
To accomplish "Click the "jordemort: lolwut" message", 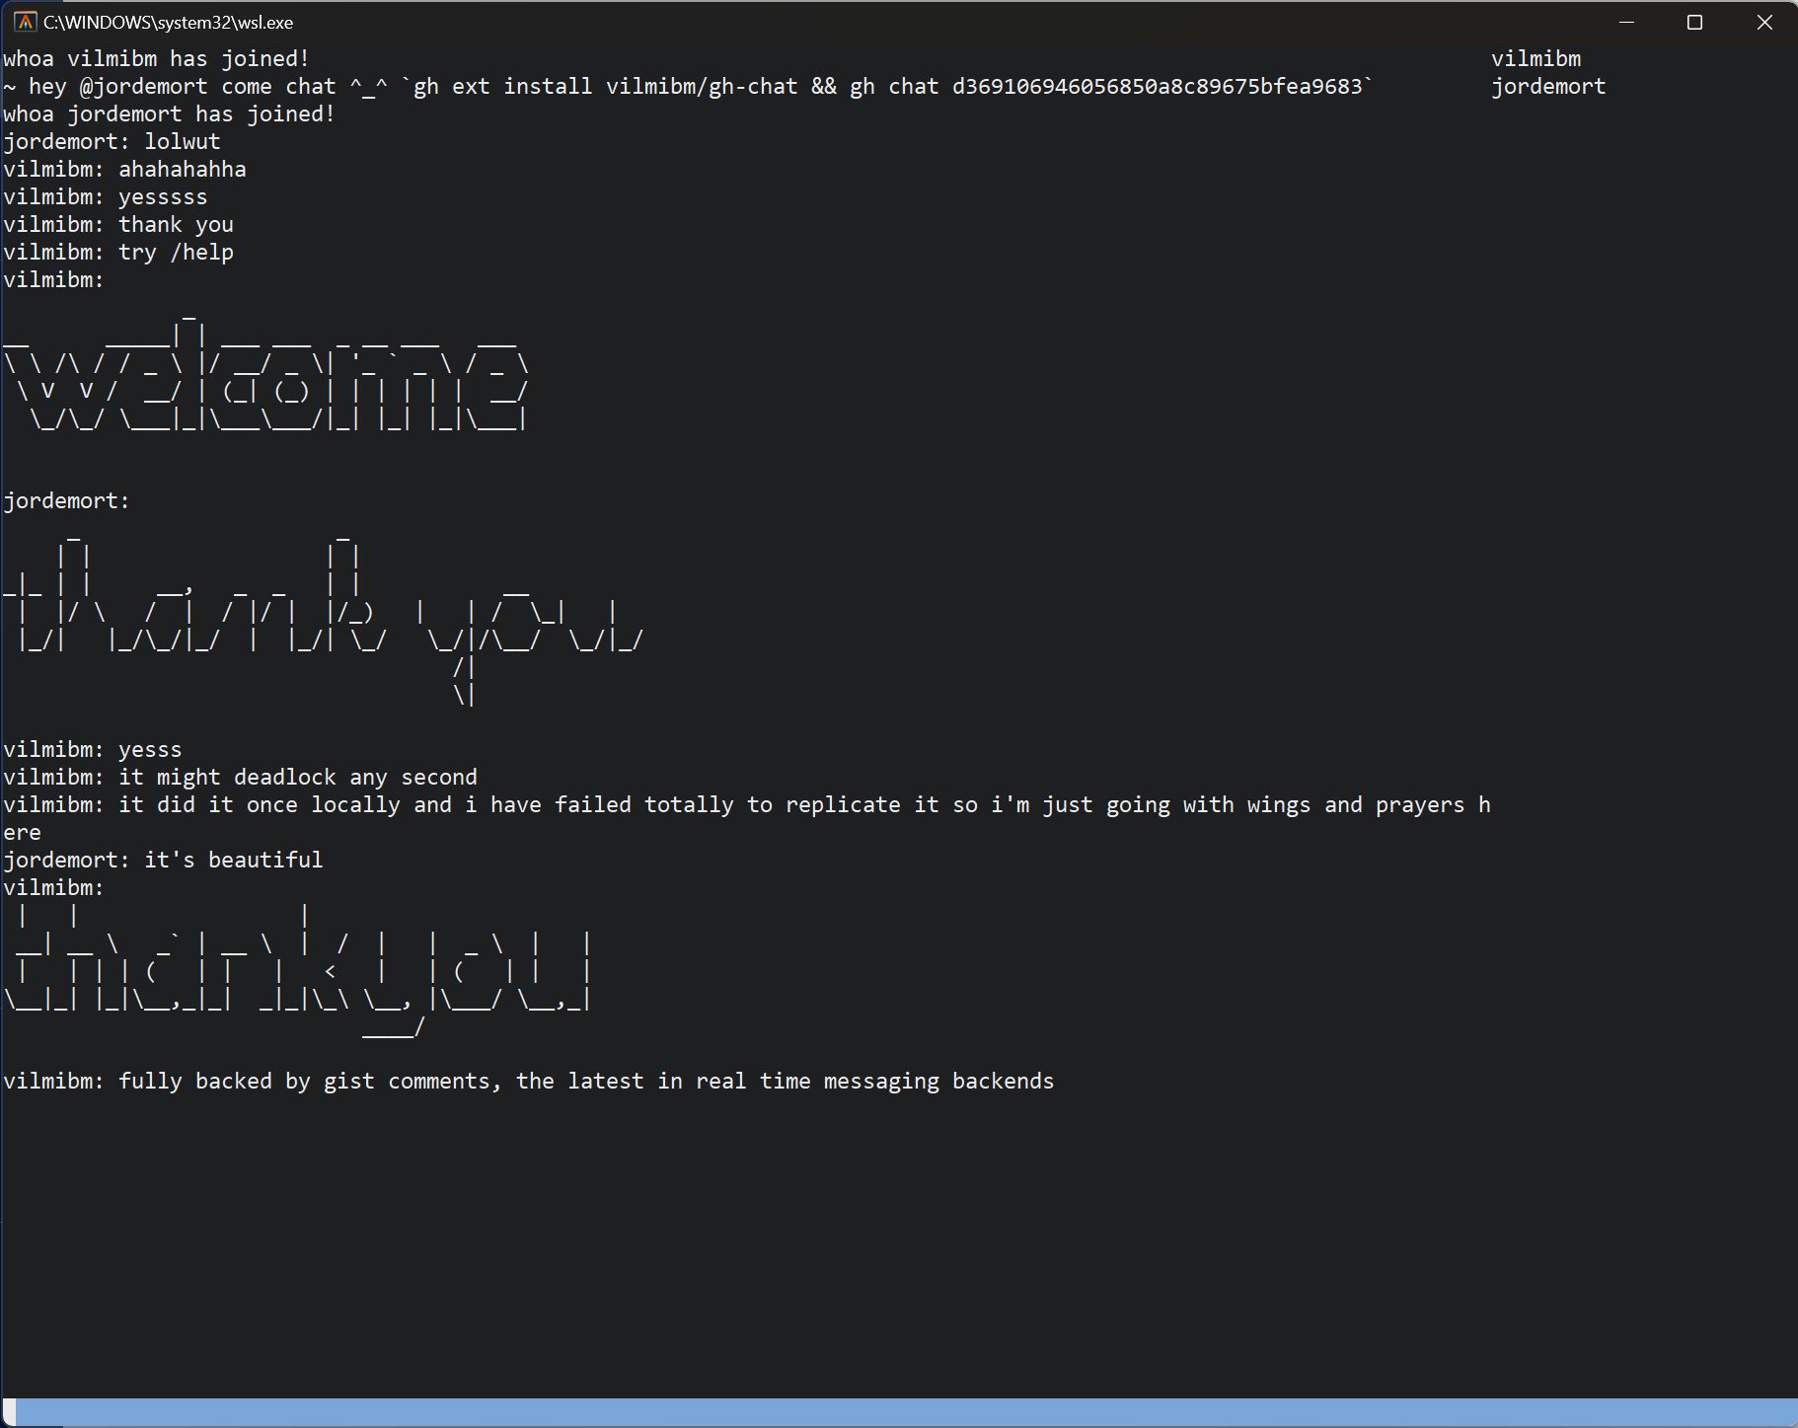I will pos(112,141).
